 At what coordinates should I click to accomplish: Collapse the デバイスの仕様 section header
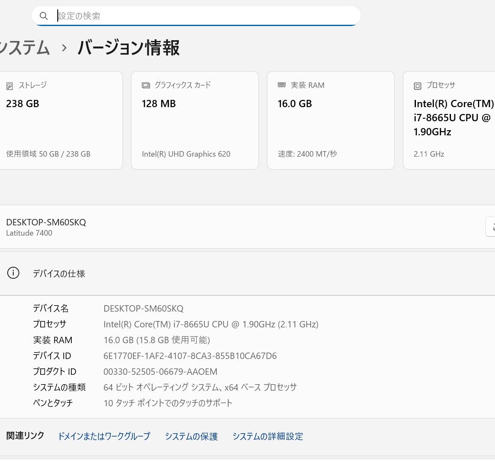247,274
